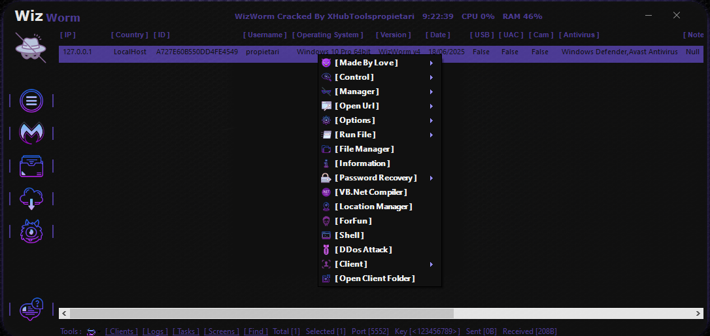This screenshot has height=336, width=710.
Task: Click the Null note cell
Action: (x=693, y=52)
